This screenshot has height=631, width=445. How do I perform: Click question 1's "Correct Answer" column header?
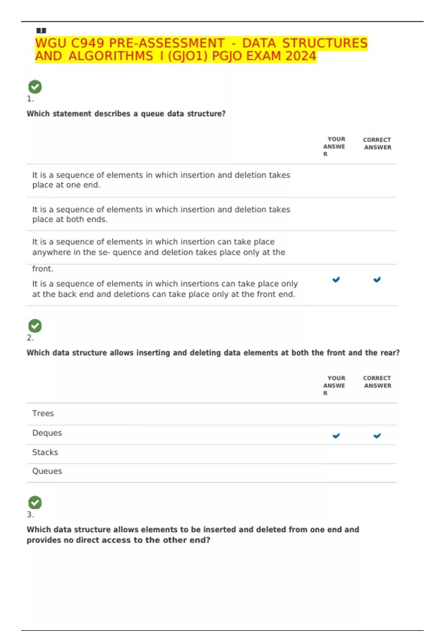377,144
